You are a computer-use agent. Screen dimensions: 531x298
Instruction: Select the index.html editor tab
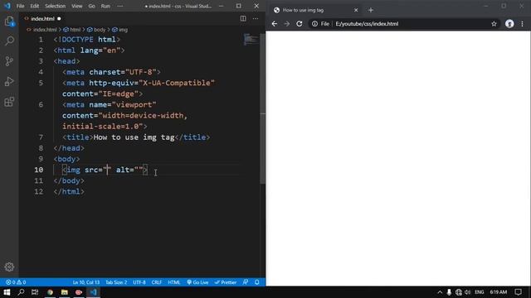tap(42, 18)
